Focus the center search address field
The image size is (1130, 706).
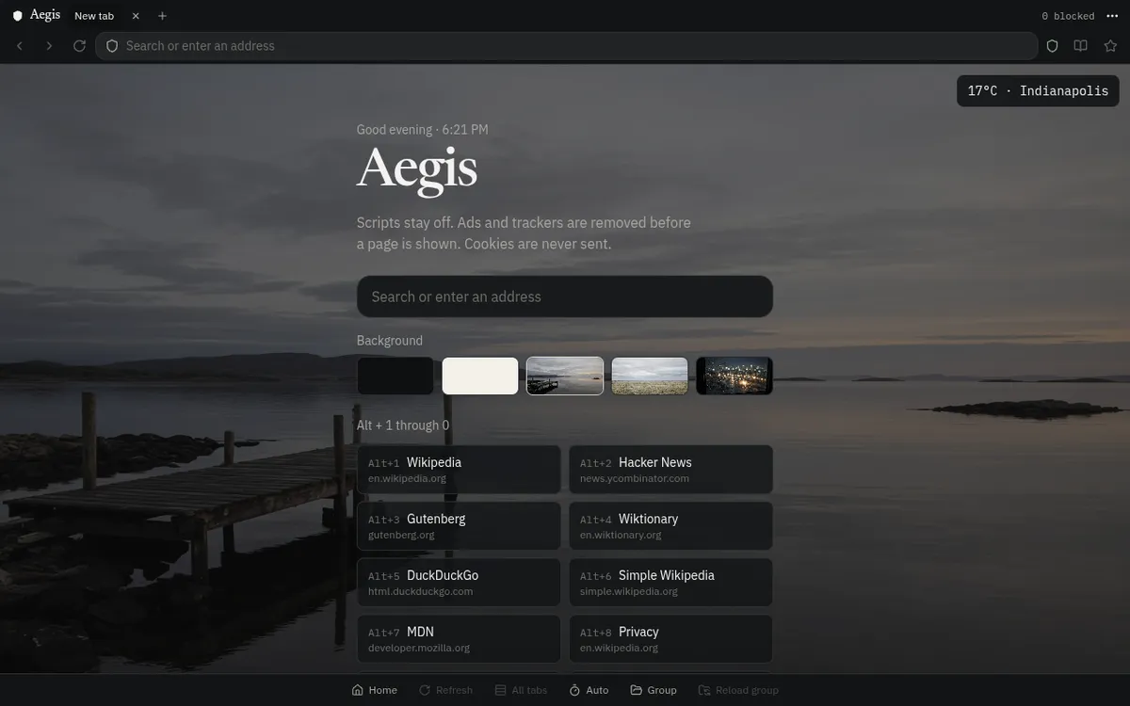coord(565,297)
